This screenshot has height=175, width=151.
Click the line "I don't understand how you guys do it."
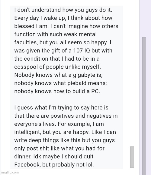tap(63, 10)
